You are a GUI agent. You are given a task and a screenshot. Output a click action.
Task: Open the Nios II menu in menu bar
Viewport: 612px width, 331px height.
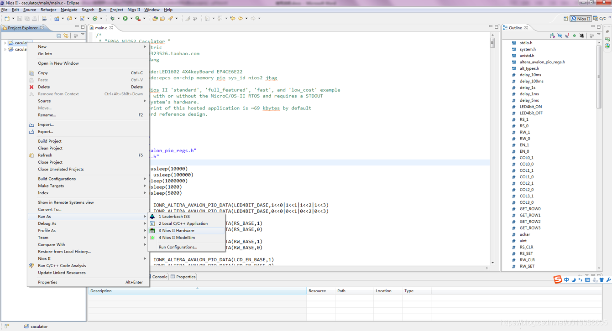(x=134, y=10)
